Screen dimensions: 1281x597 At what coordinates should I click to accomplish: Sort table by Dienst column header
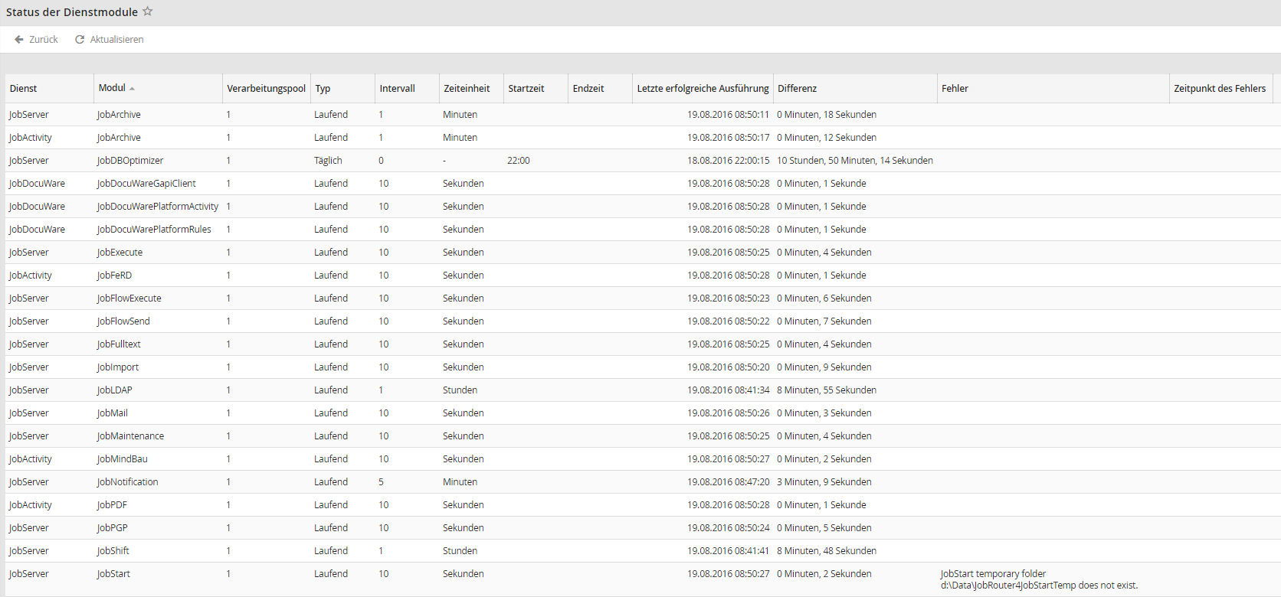(x=24, y=89)
